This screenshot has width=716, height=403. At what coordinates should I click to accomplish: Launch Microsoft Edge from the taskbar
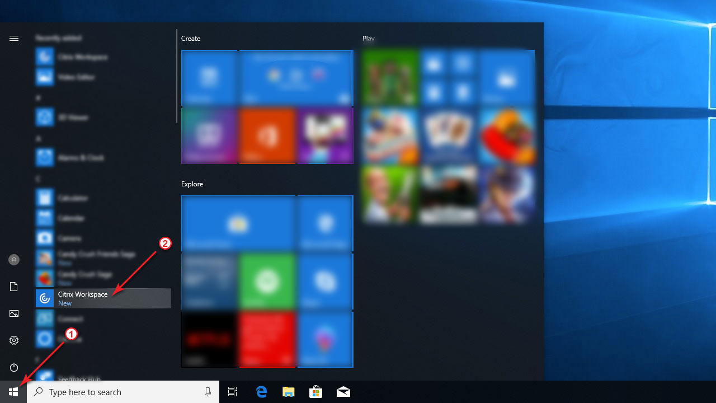pos(261,392)
